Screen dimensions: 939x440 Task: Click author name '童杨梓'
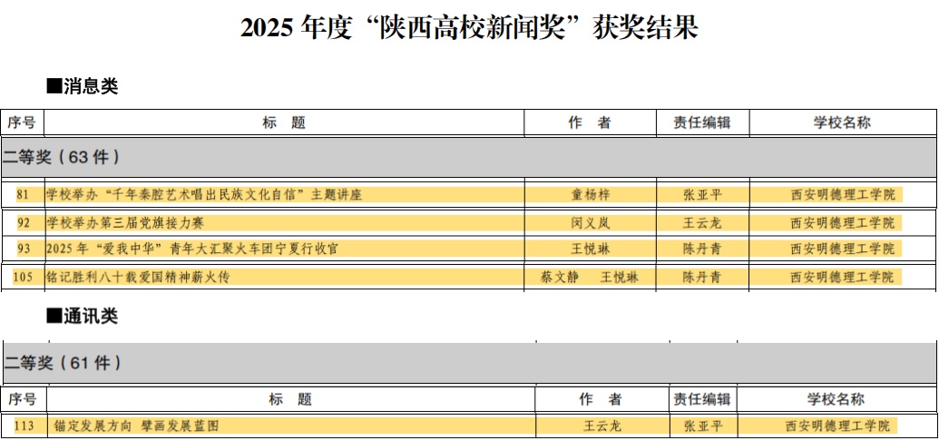click(x=590, y=195)
